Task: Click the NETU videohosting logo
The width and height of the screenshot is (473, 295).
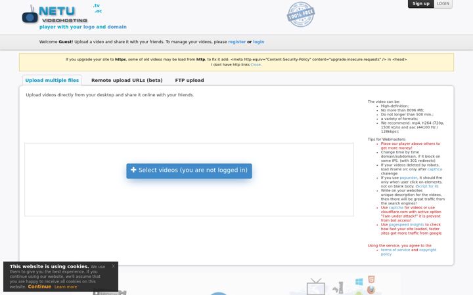Action: coord(55,14)
